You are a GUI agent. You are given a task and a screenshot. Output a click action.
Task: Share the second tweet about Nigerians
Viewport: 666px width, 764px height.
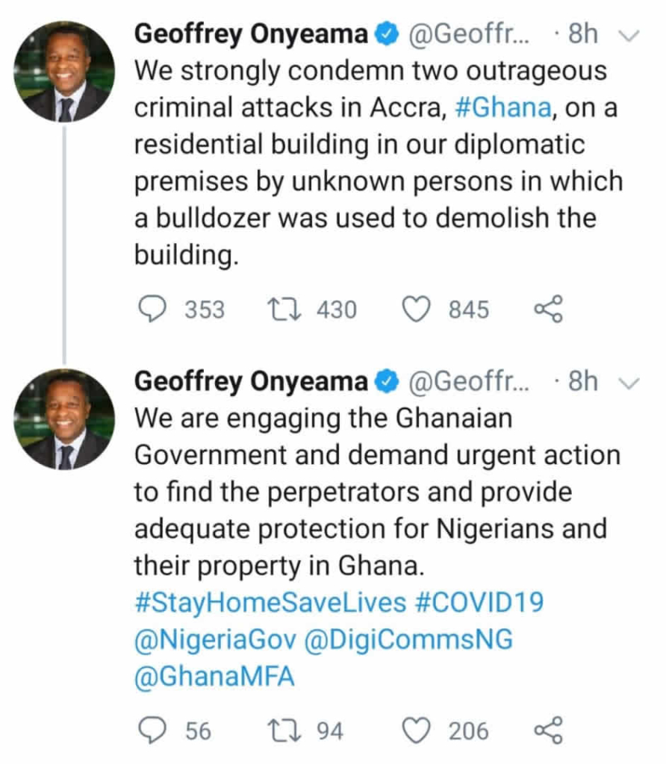[549, 731]
